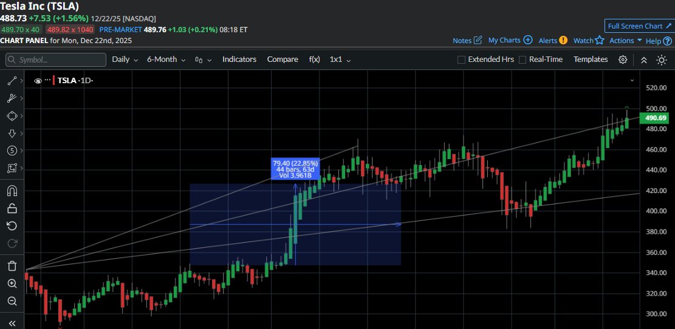Collapse the drawing toolbar with double chevron
The image size is (675, 329).
point(12,324)
